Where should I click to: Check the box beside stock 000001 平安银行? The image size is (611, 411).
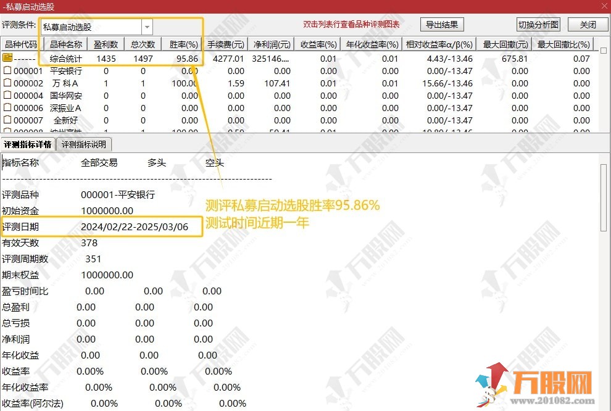pyautogui.click(x=6, y=70)
